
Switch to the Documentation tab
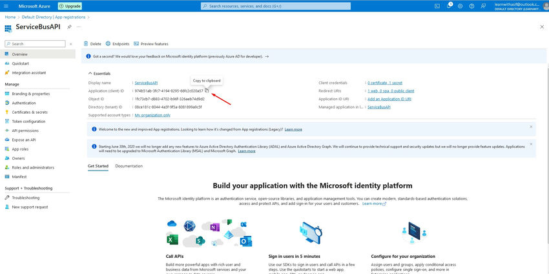point(129,166)
